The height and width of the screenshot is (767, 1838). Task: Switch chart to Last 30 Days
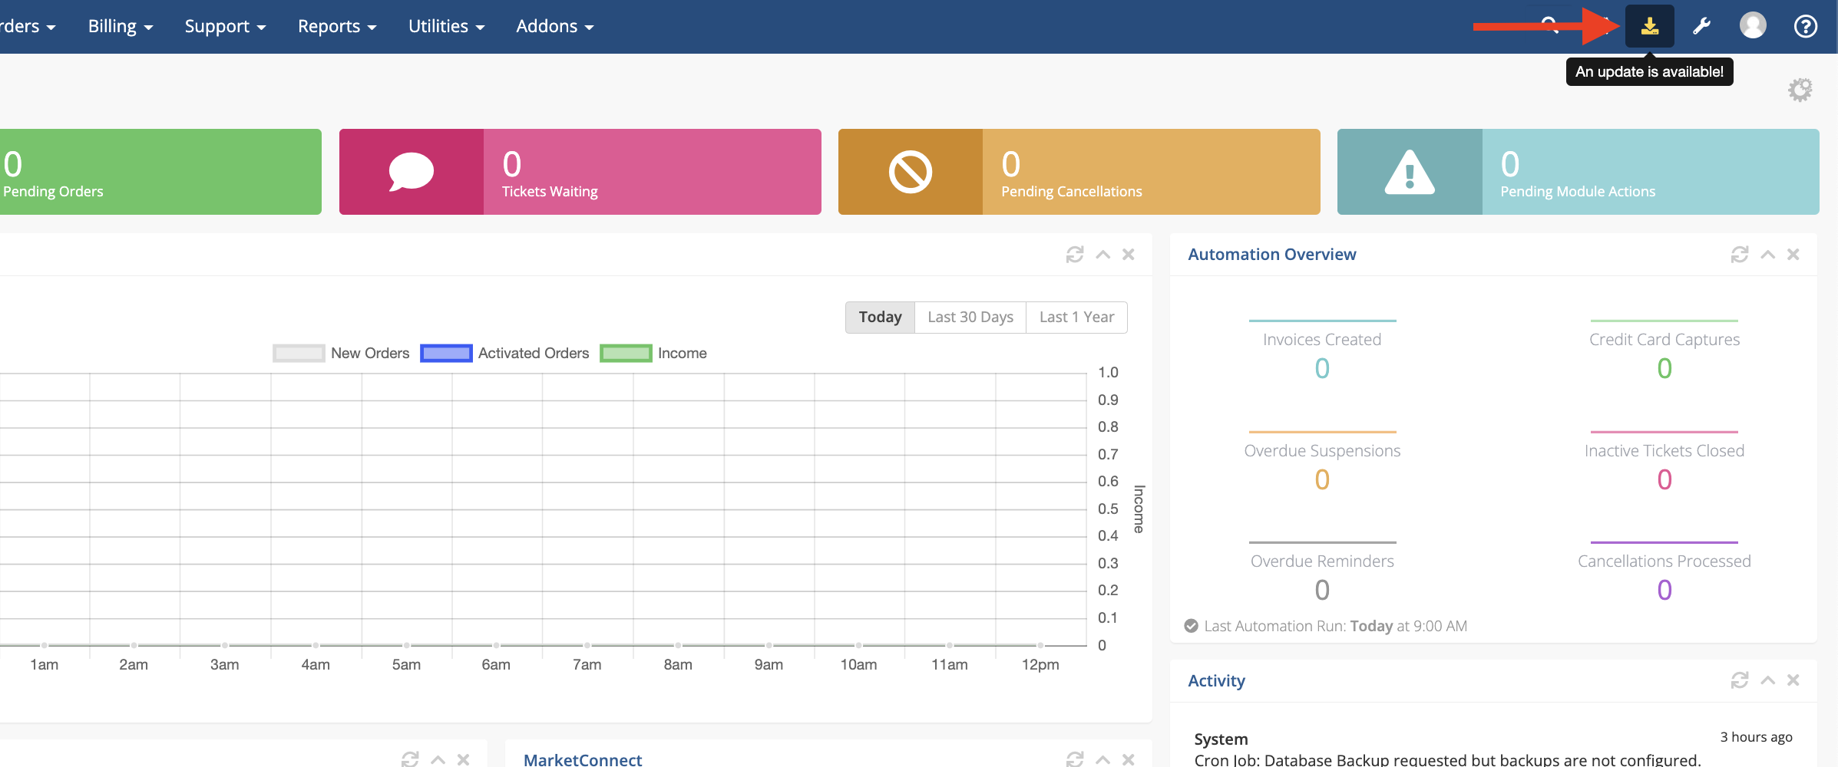click(970, 318)
